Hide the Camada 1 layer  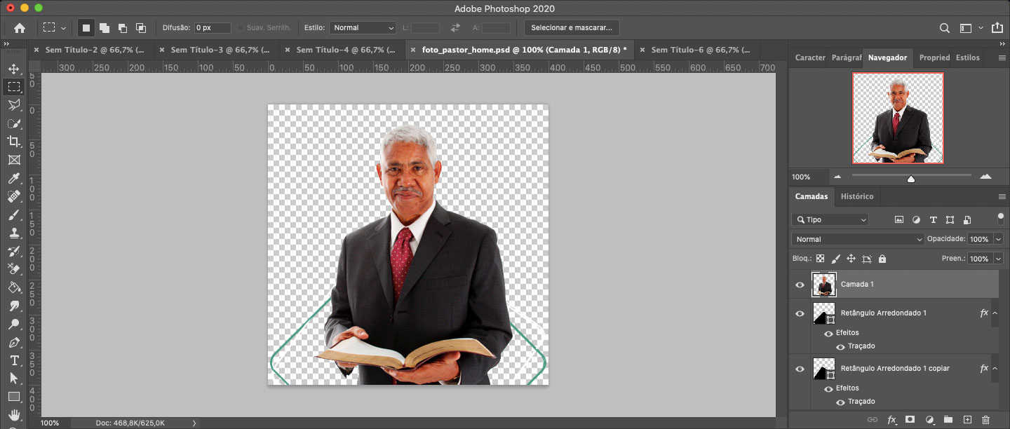pyautogui.click(x=800, y=285)
